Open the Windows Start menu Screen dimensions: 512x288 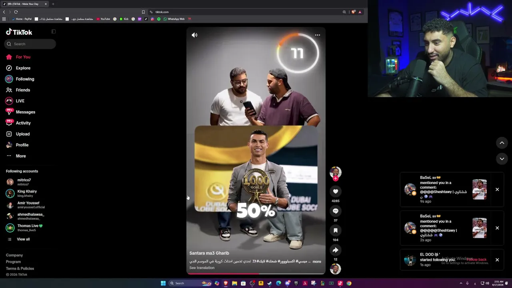pos(163,283)
